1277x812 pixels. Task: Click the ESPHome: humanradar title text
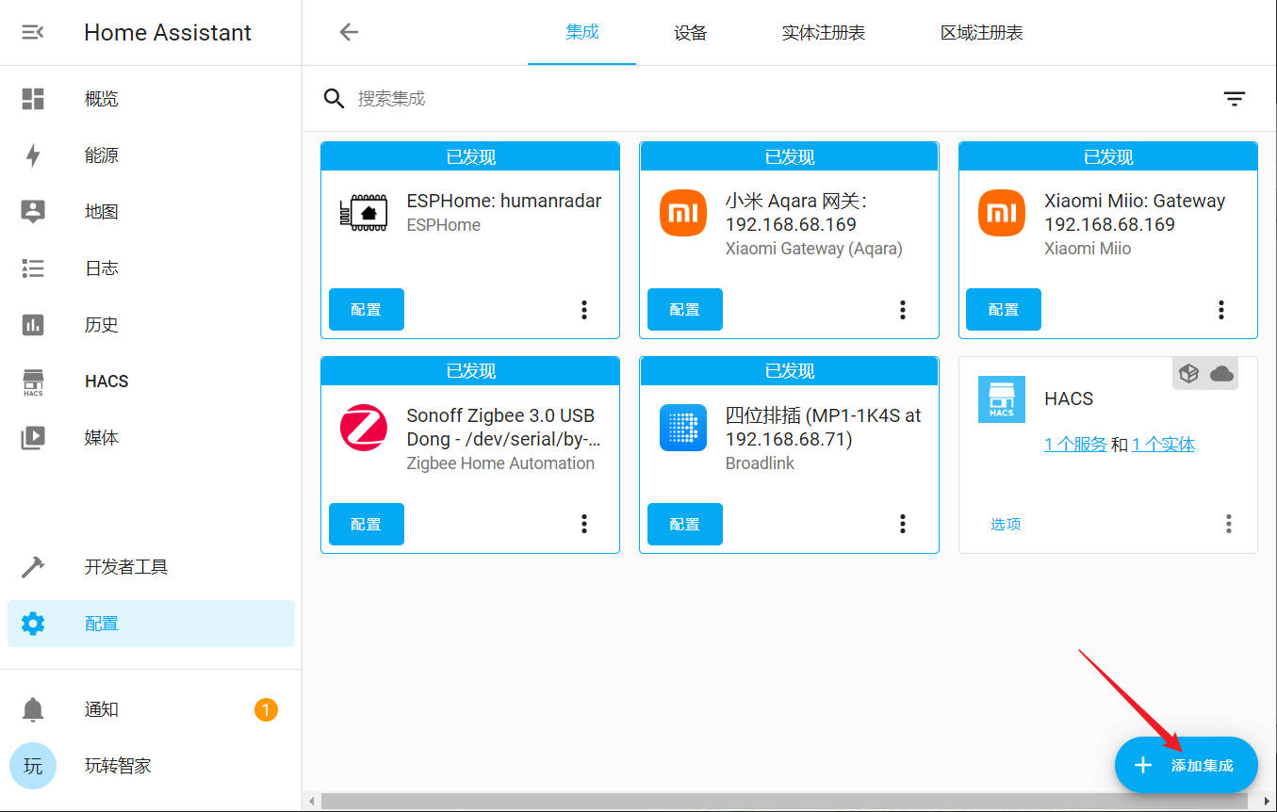tap(504, 201)
